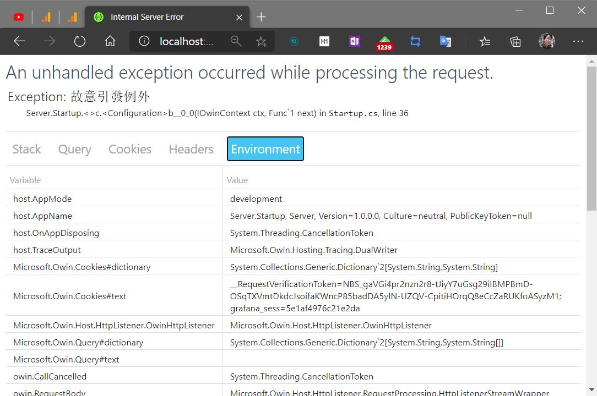Open the Settings and more menu
The height and width of the screenshot is (396, 597).
578,41
